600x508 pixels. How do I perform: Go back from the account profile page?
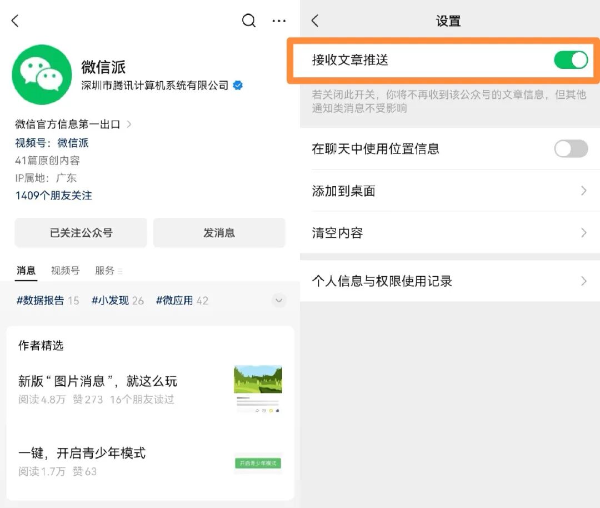point(14,20)
